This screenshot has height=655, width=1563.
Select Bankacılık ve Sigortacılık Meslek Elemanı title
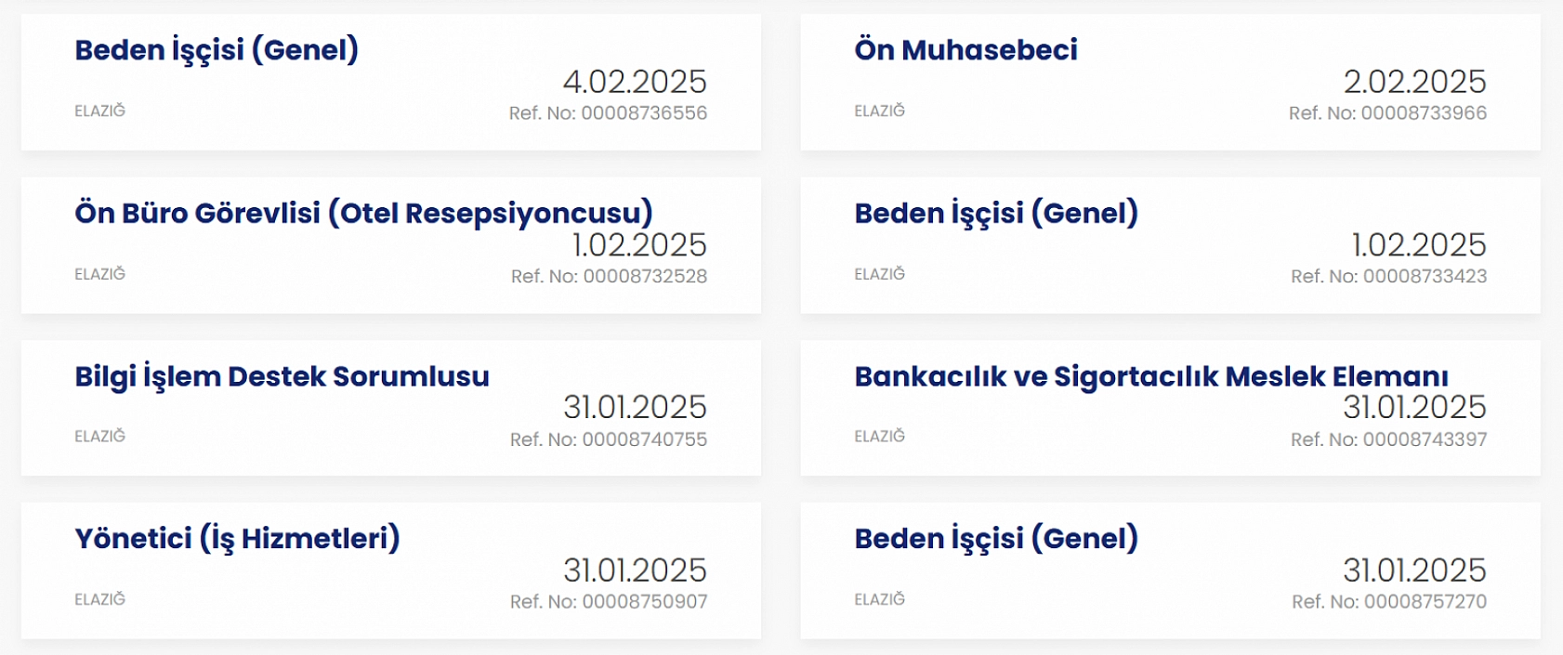coord(1150,376)
